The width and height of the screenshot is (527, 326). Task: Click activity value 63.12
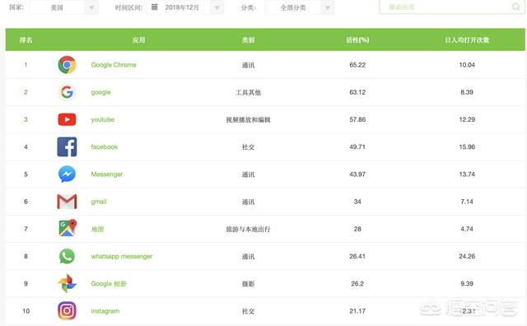pyautogui.click(x=357, y=92)
